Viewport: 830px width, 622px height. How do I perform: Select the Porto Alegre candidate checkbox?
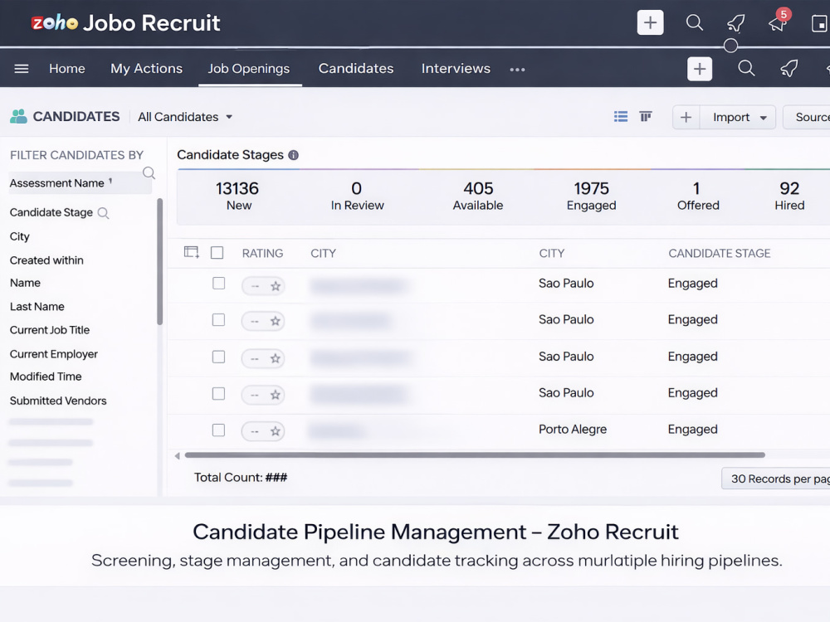coord(218,430)
